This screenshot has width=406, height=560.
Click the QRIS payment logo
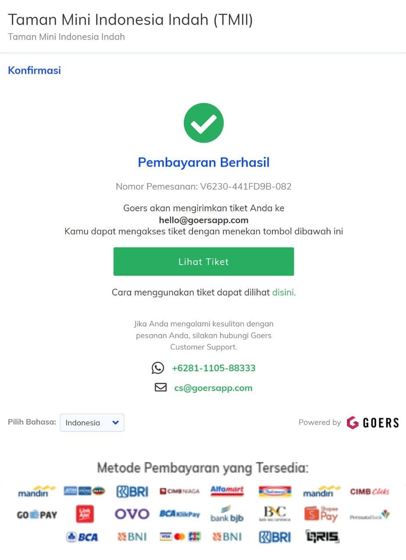pos(322,537)
